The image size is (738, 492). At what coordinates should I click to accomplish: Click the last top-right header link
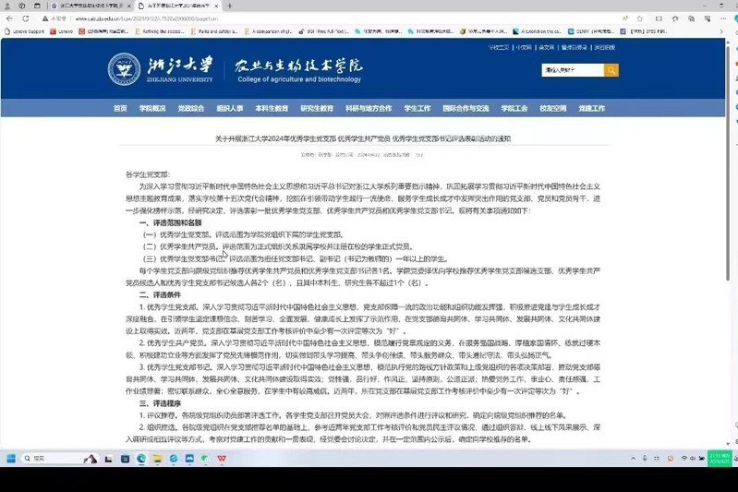click(x=605, y=47)
